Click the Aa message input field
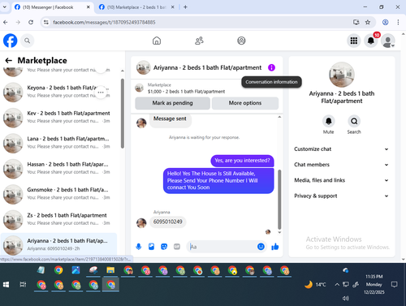 pyautogui.click(x=223, y=247)
